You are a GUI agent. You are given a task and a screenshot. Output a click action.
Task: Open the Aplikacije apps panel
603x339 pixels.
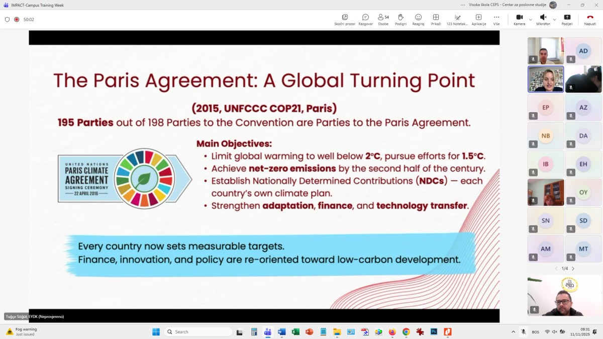(x=478, y=19)
